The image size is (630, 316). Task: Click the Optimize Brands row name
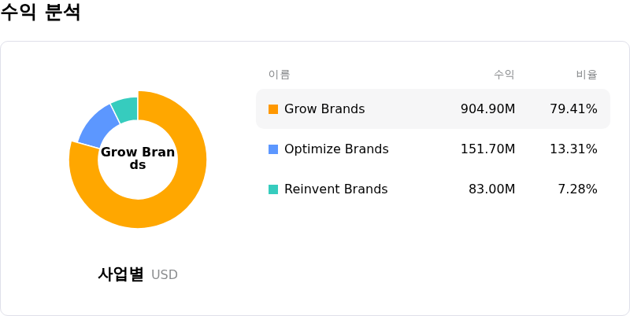click(x=336, y=149)
